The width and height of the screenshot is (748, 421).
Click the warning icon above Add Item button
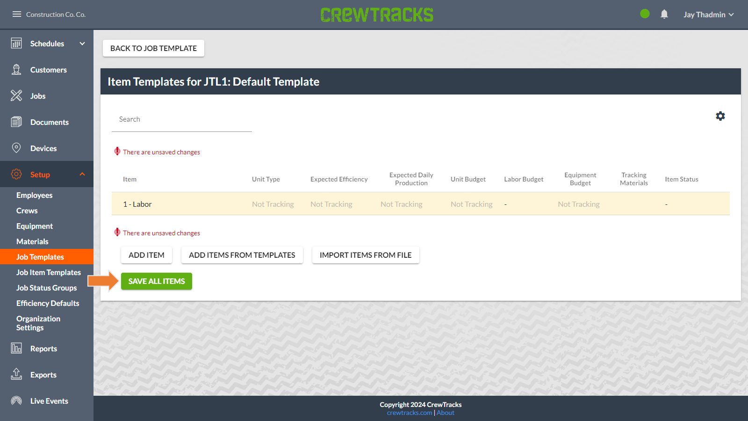coord(117,232)
